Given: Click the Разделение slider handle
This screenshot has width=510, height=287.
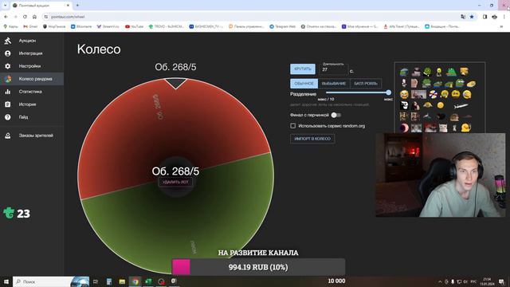Looking at the screenshot, I should (388, 92).
